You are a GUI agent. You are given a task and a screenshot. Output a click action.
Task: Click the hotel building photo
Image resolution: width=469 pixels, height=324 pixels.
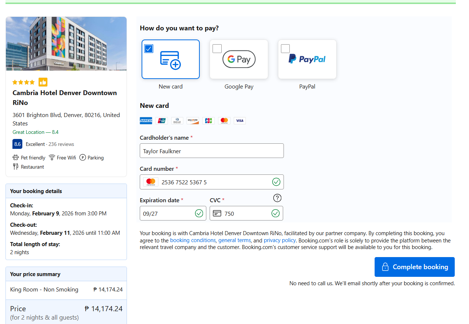point(66,44)
